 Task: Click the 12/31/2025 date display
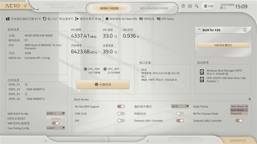click(227, 5)
